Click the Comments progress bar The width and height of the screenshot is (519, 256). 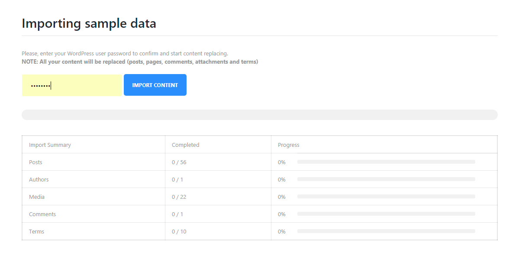[386, 214]
